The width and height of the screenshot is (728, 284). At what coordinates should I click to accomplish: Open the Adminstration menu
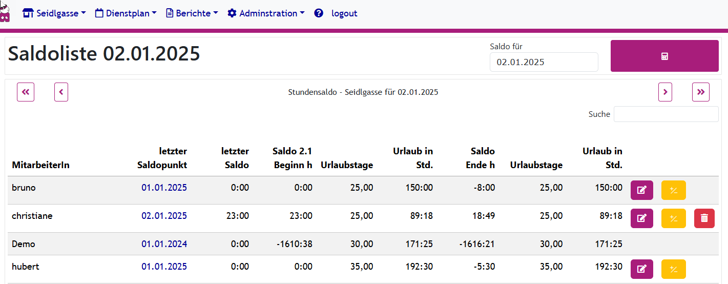click(x=266, y=13)
